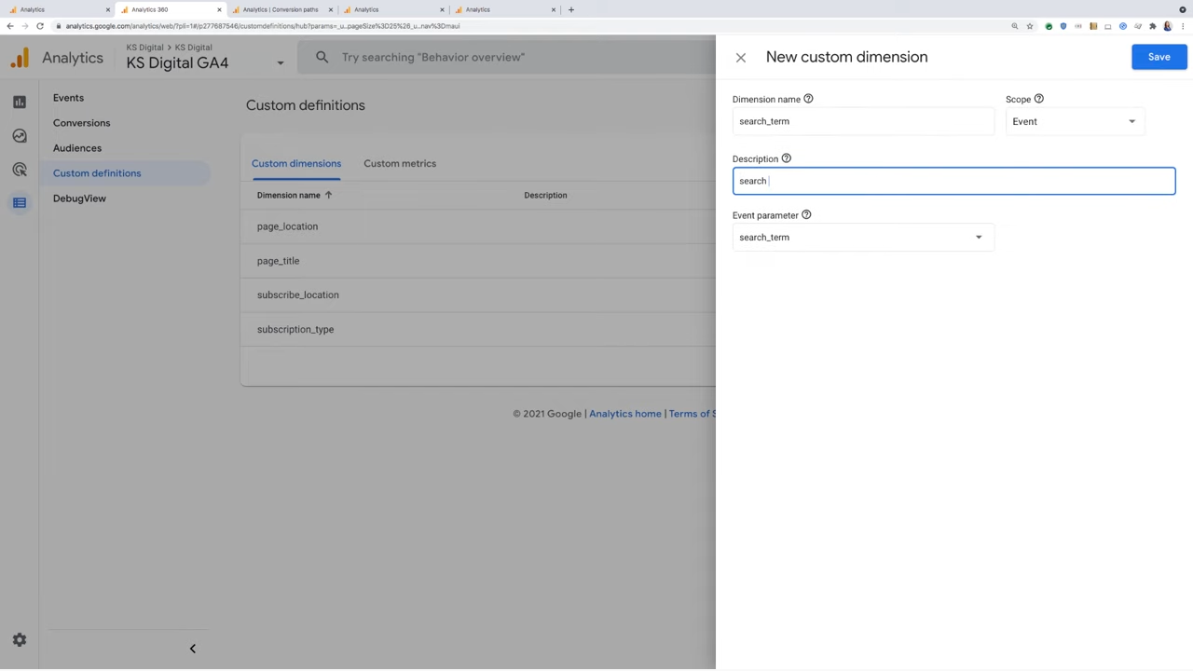Open the Analytics home link

coord(625,414)
